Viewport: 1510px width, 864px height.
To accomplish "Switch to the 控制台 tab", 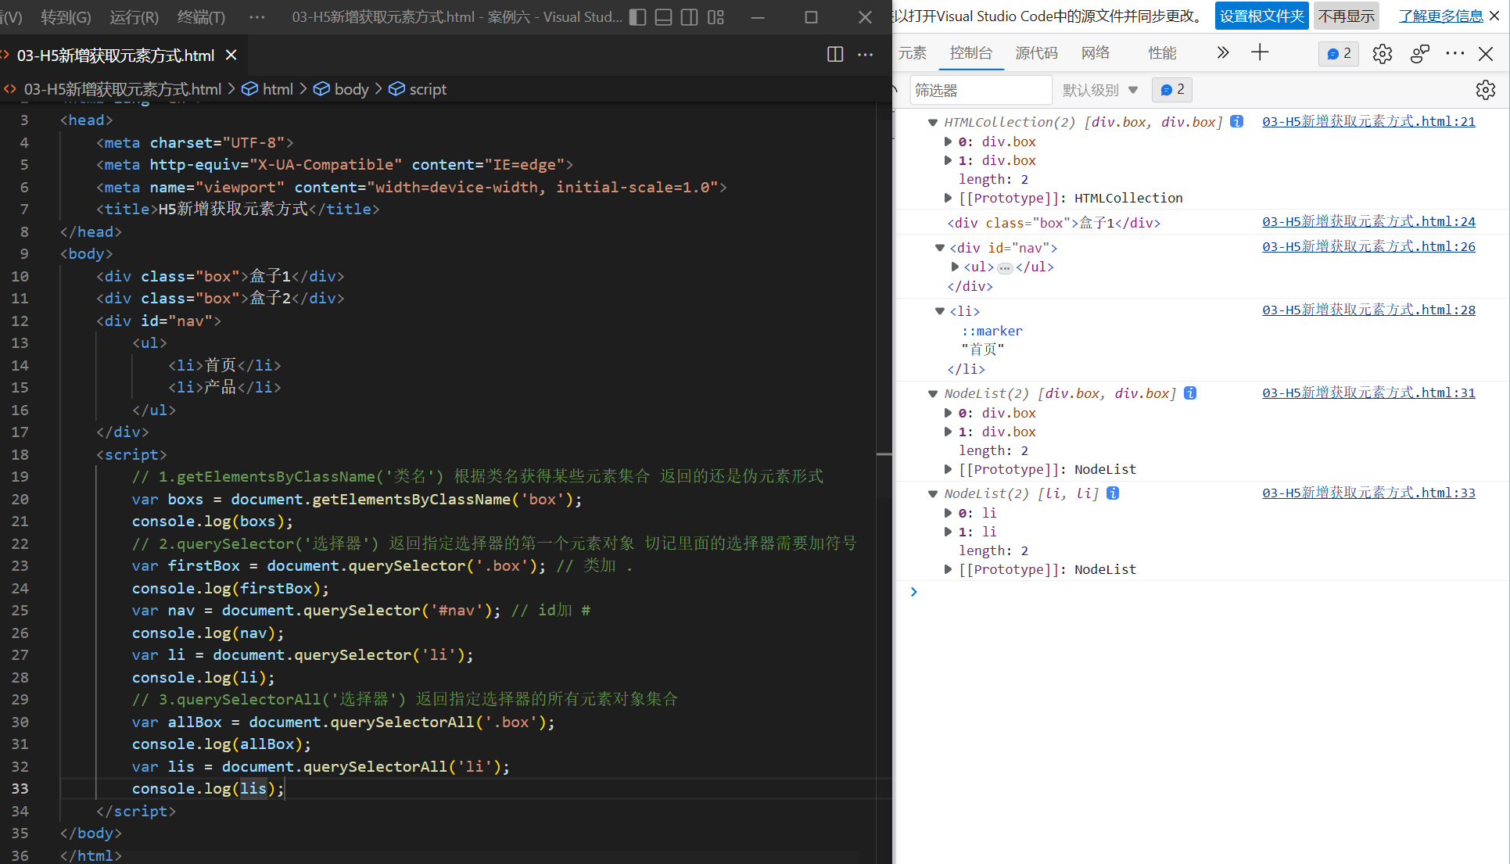I will tap(970, 53).
